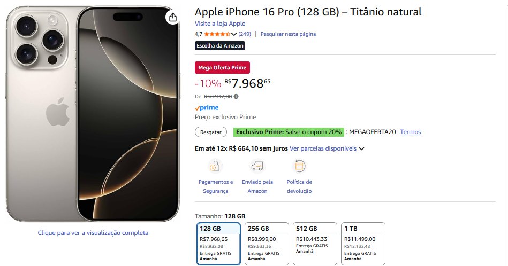The width and height of the screenshot is (508, 266).
Task: Choose the 512 GB size option
Action: coord(315,243)
